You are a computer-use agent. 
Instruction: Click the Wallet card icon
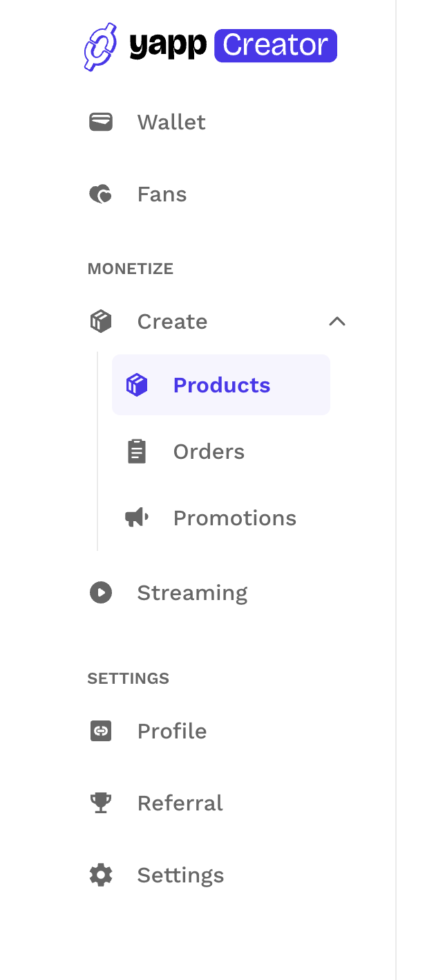101,122
